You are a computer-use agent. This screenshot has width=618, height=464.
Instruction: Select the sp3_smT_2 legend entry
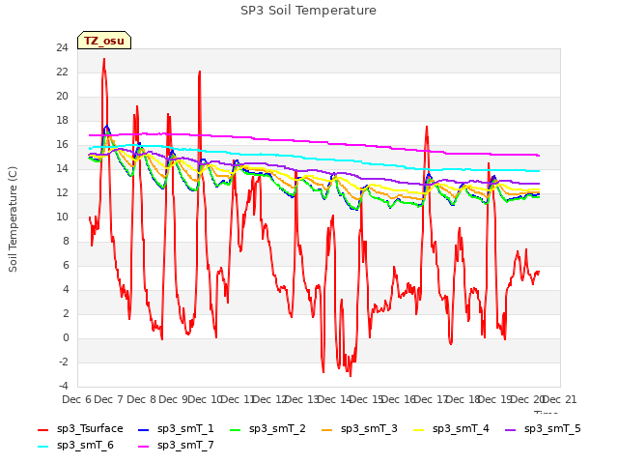tap(267, 428)
